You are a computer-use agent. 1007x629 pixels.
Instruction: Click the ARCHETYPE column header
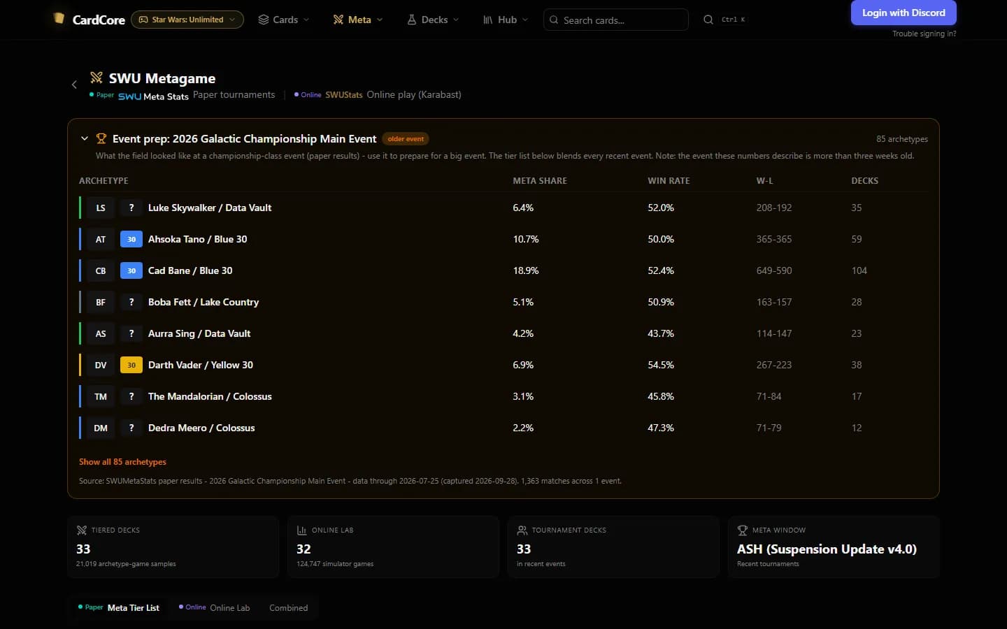(x=103, y=181)
